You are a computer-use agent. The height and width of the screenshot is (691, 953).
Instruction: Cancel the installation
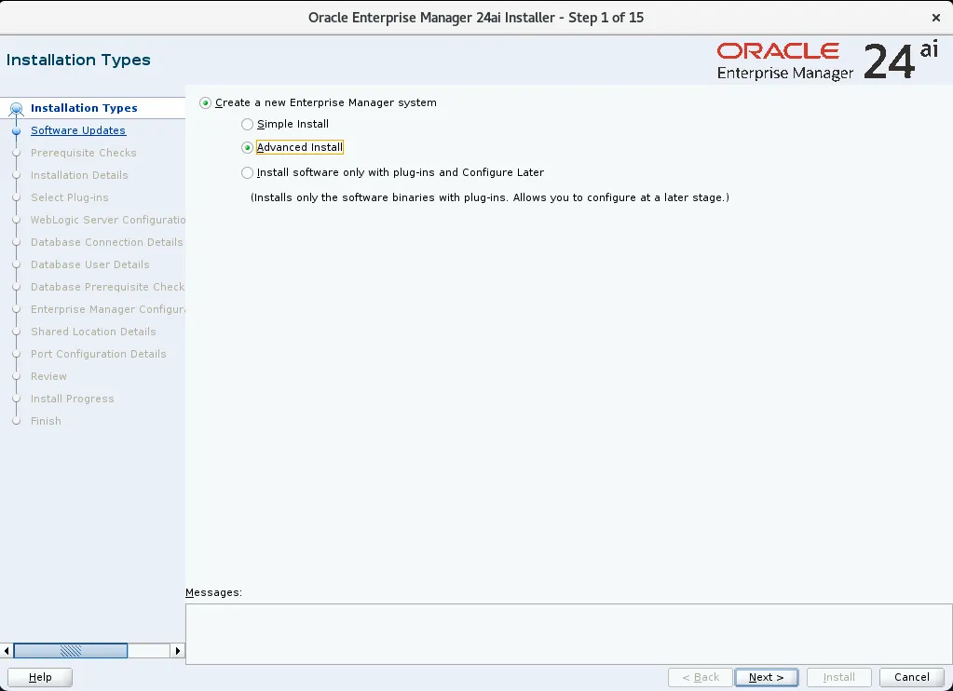(910, 677)
